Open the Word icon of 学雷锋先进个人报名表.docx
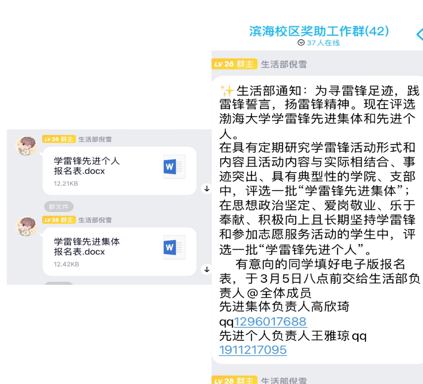The image size is (423, 384). pyautogui.click(x=174, y=167)
